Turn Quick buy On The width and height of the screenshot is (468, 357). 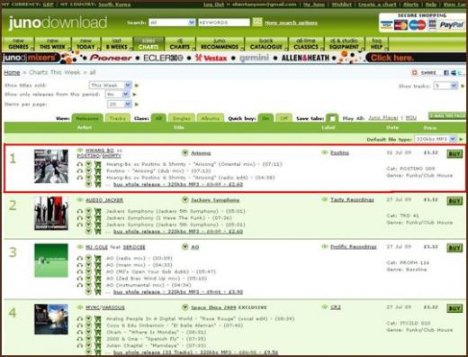(x=265, y=118)
